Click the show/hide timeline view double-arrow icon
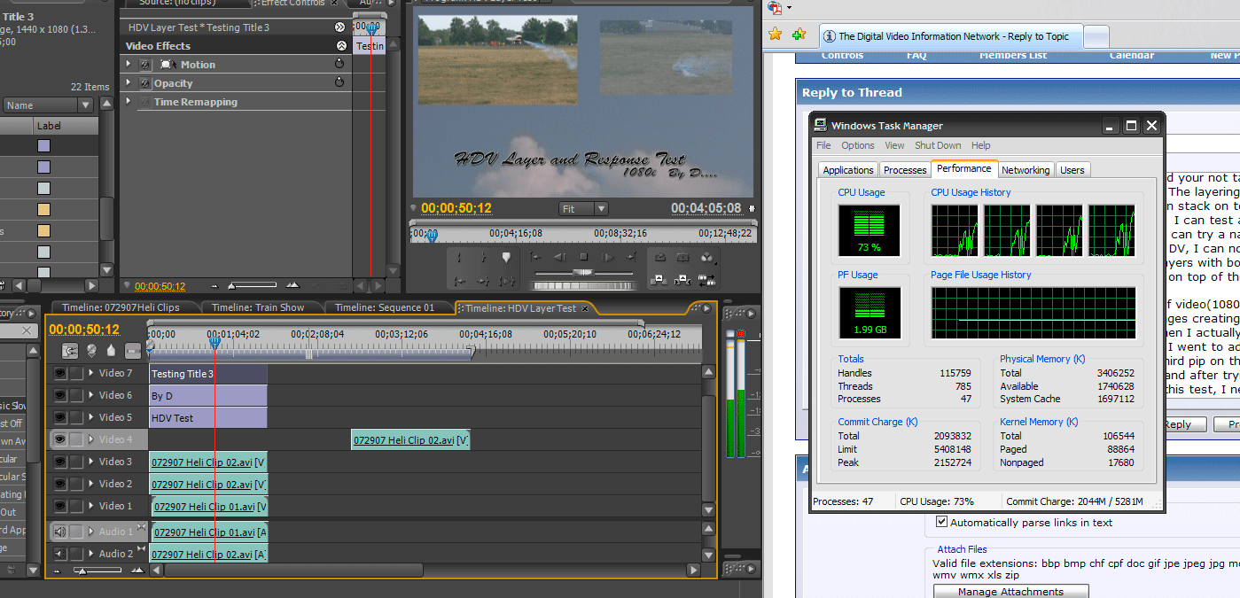Screen dimensions: 1240x598 tap(339, 27)
